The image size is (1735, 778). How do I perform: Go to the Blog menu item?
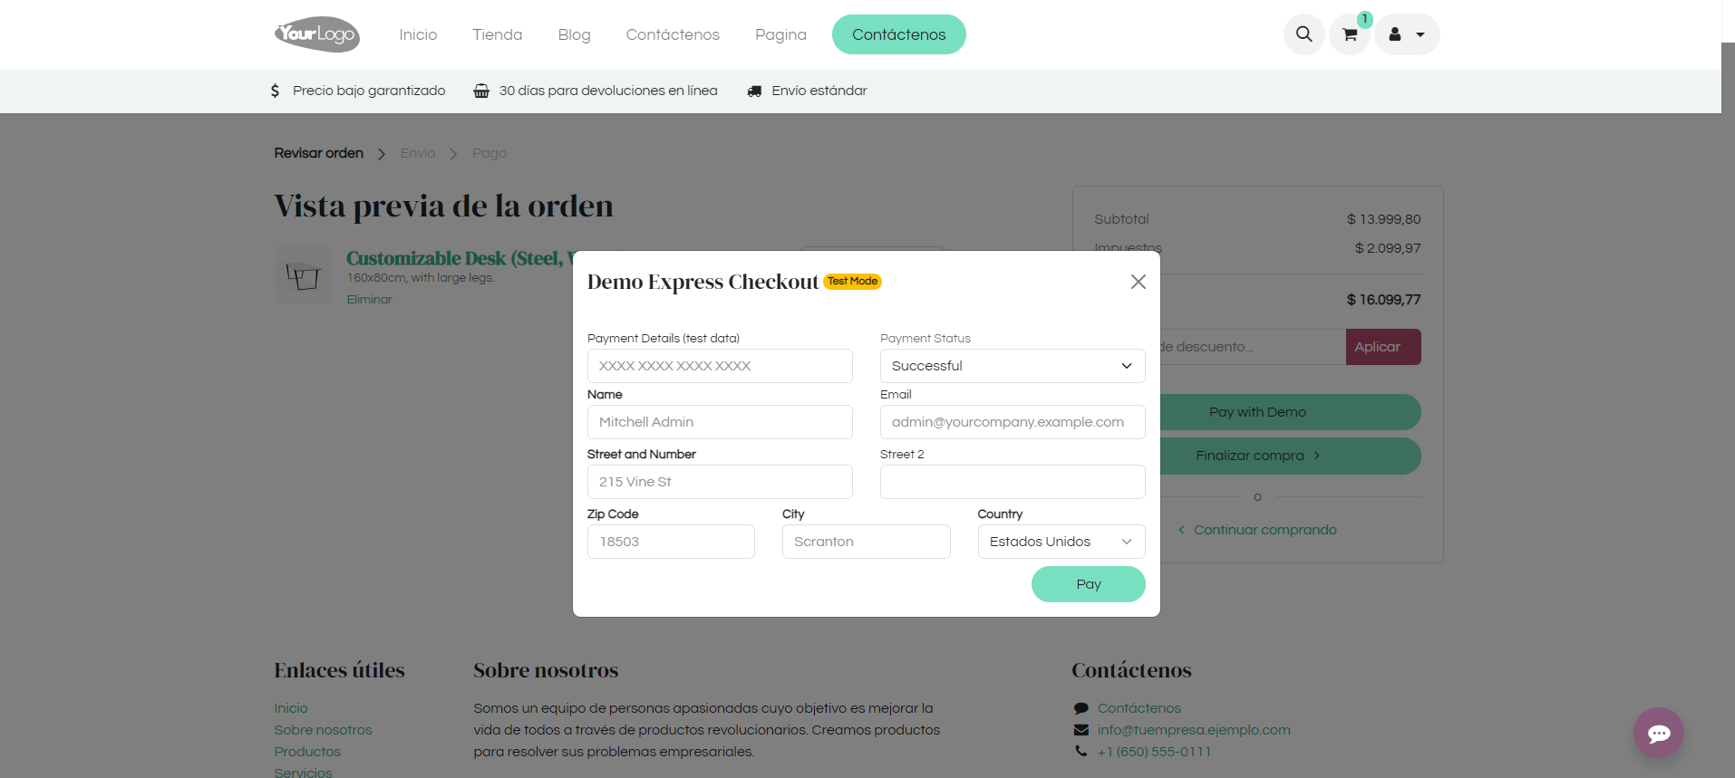point(574,34)
